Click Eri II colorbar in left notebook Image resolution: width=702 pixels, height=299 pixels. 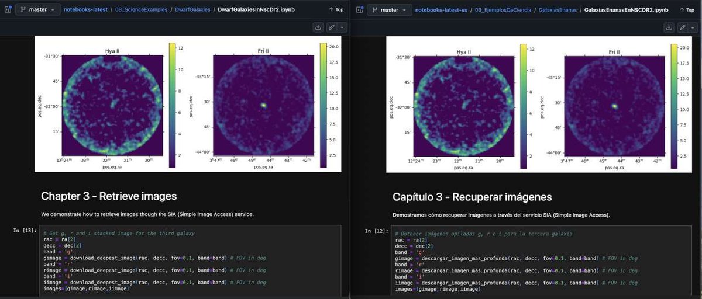(x=323, y=106)
